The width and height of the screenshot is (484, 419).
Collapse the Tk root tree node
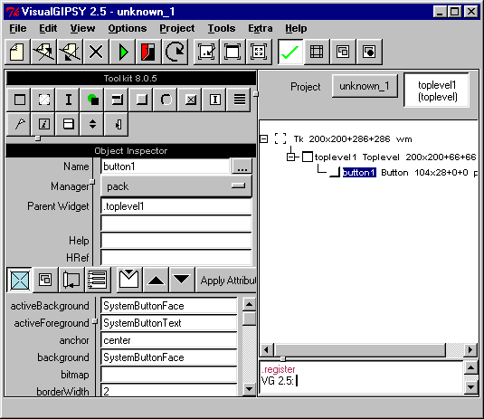tap(264, 139)
